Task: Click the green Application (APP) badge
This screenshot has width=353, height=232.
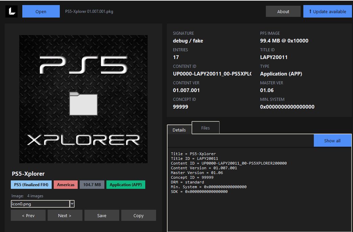Action: point(126,184)
